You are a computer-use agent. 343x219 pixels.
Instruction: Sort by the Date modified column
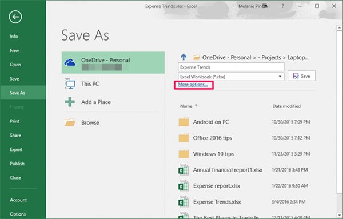coord(286,106)
